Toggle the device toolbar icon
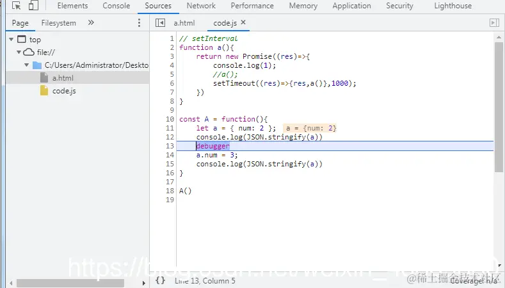Image resolution: width=505 pixels, height=288 pixels. pyautogui.click(x=33, y=6)
